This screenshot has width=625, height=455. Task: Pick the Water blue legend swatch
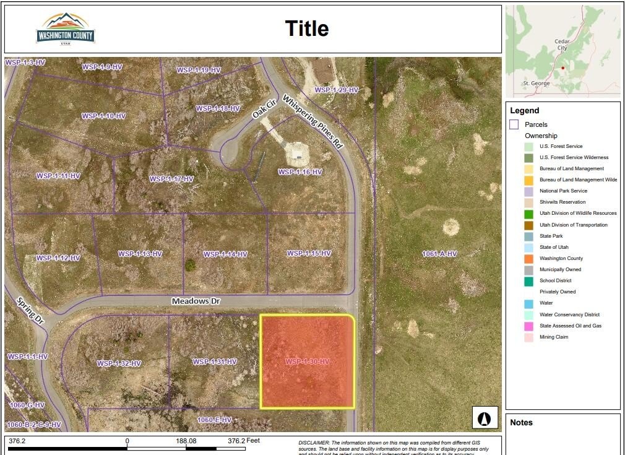[528, 303]
